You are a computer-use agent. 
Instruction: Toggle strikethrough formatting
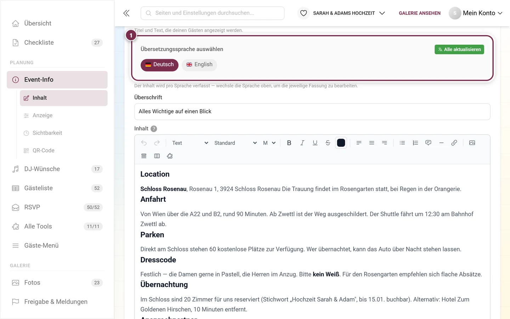328,143
